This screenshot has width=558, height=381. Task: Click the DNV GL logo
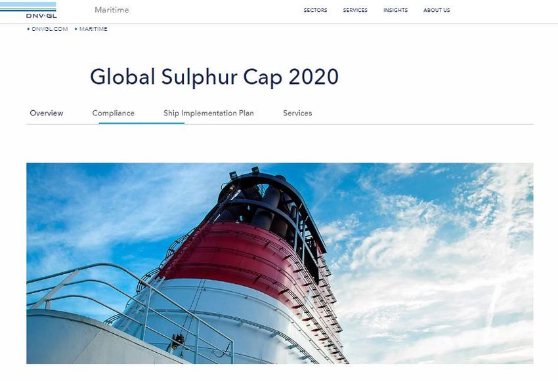click(x=28, y=10)
